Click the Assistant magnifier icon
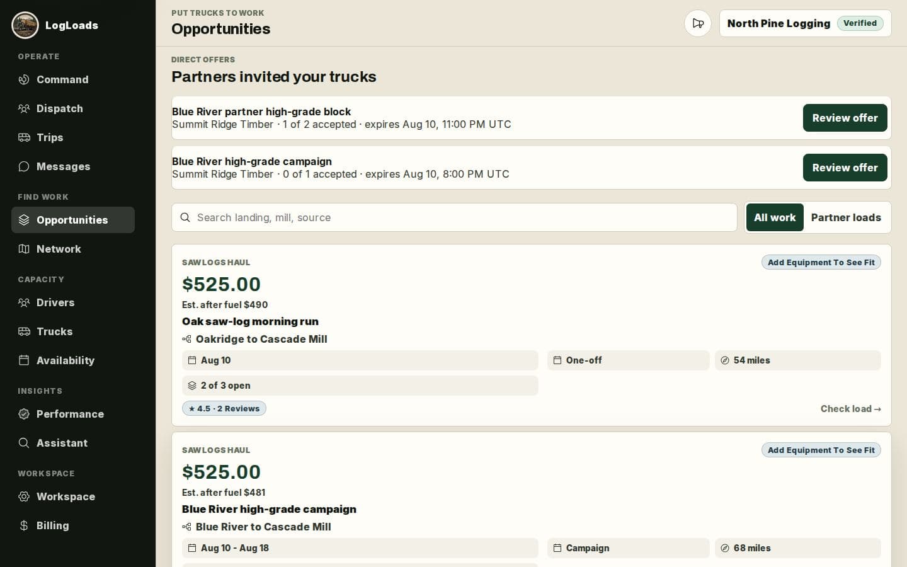The height and width of the screenshot is (567, 907). coord(24,443)
